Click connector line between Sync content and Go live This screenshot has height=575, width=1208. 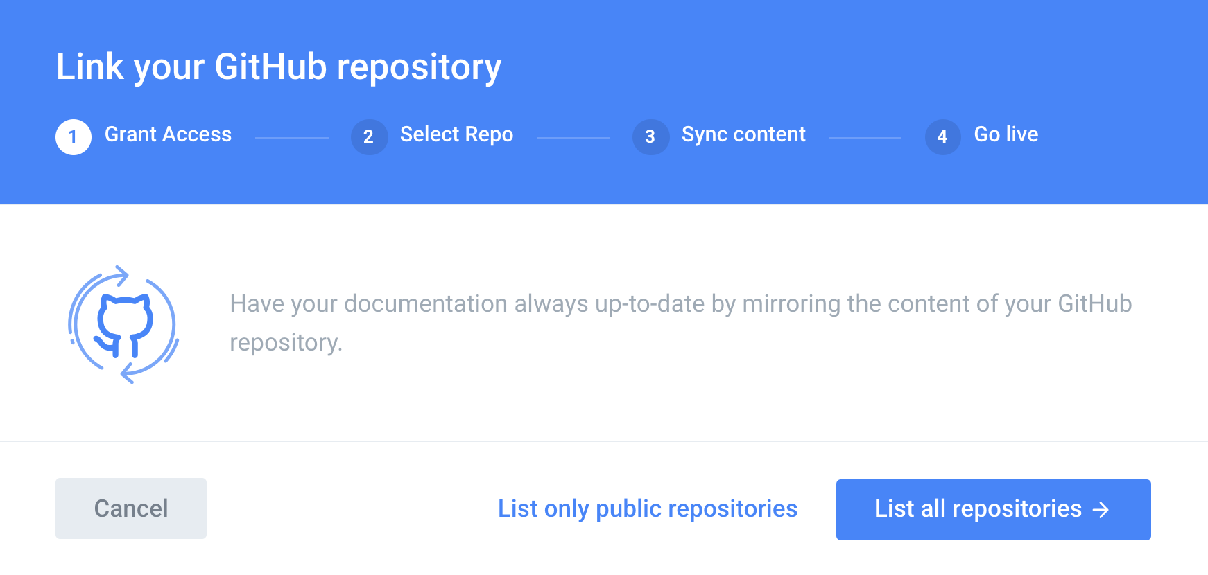[865, 138]
